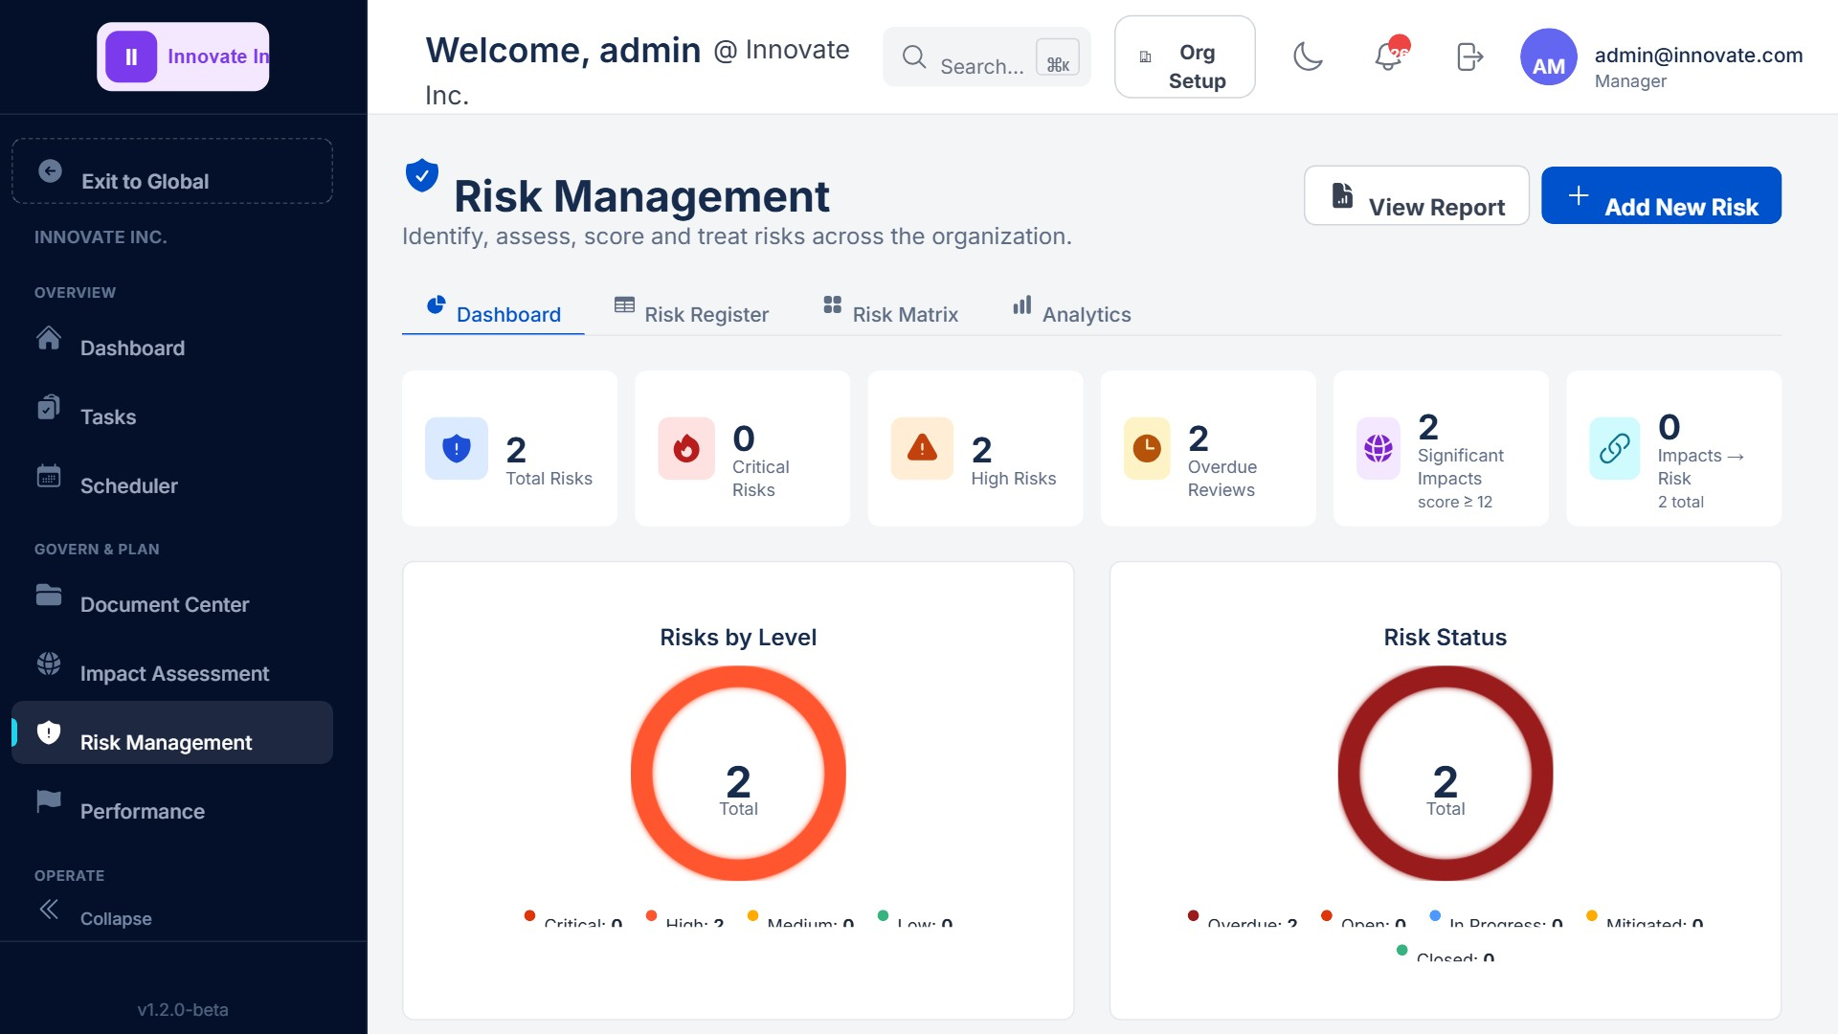Click the Impacts to Risk link icon

(1615, 448)
